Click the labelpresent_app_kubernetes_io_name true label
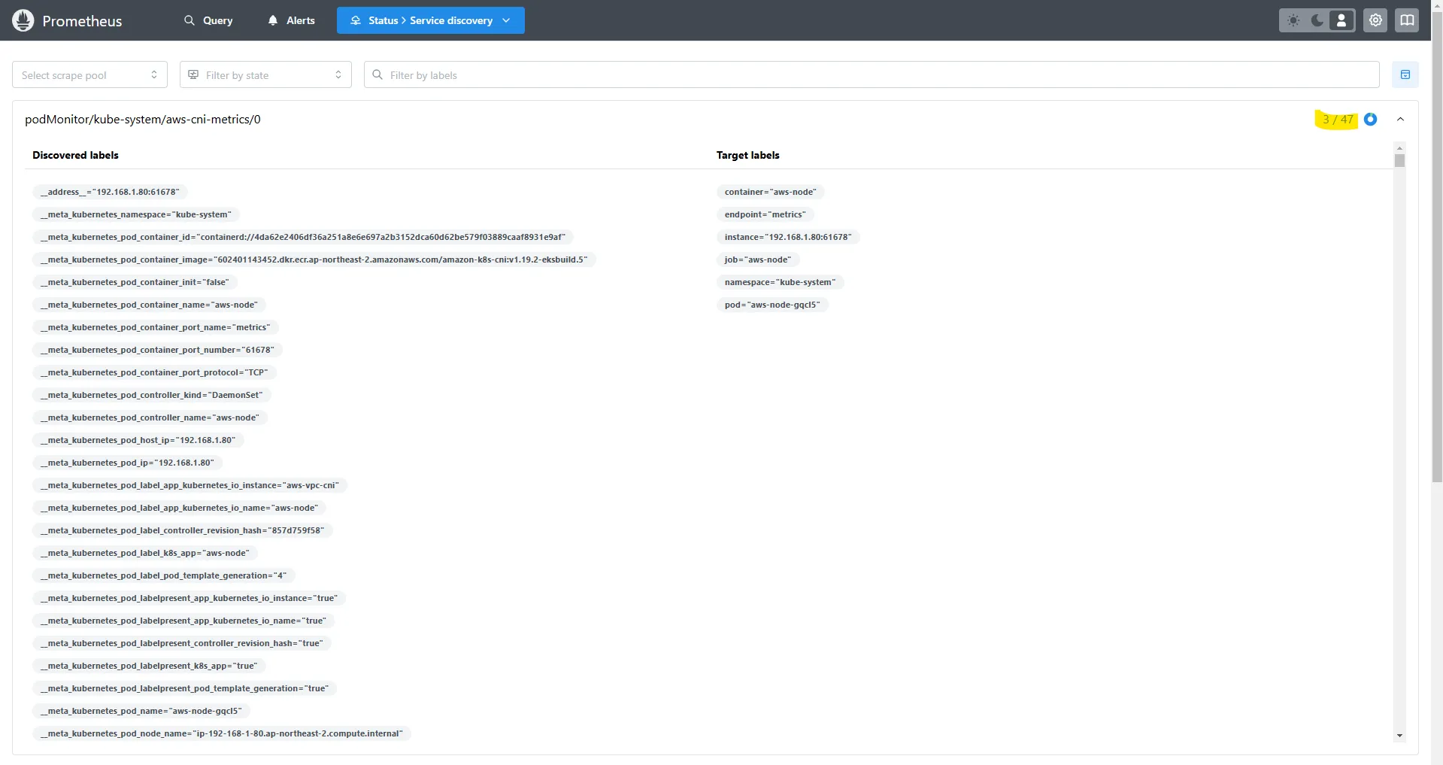The height and width of the screenshot is (765, 1443). tap(183, 621)
